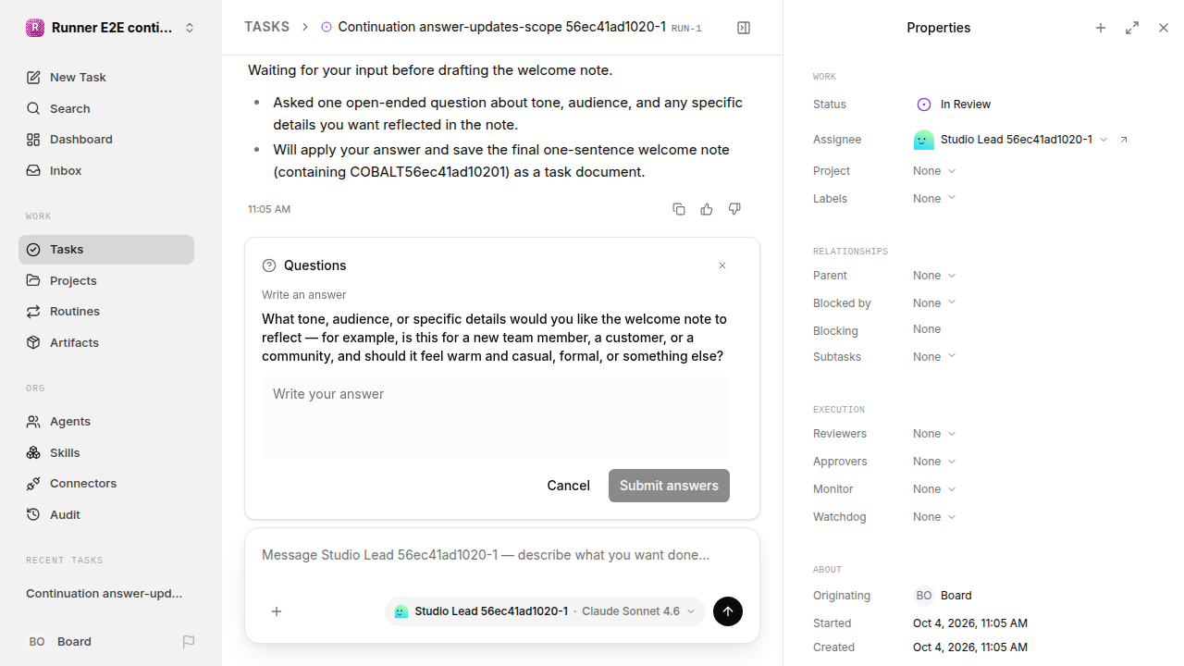This screenshot has height=666, width=1184.
Task: Give the message a thumbs down
Action: click(x=734, y=209)
